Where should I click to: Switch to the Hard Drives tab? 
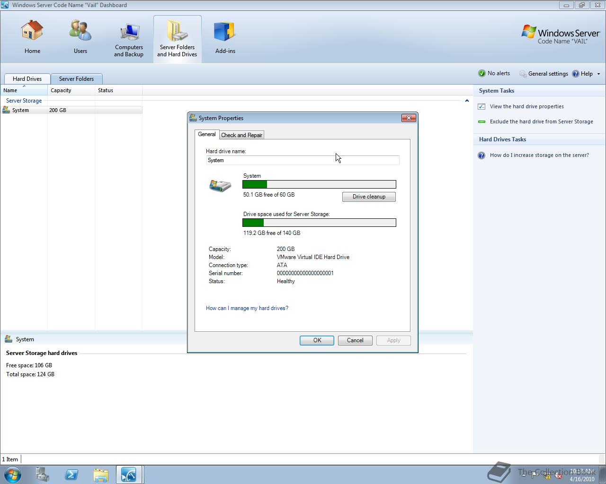27,79
